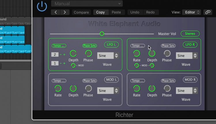The width and height of the screenshot is (216, 124).
Task: Go to next preset arrow
Action: pyautogui.click(x=65, y=12)
